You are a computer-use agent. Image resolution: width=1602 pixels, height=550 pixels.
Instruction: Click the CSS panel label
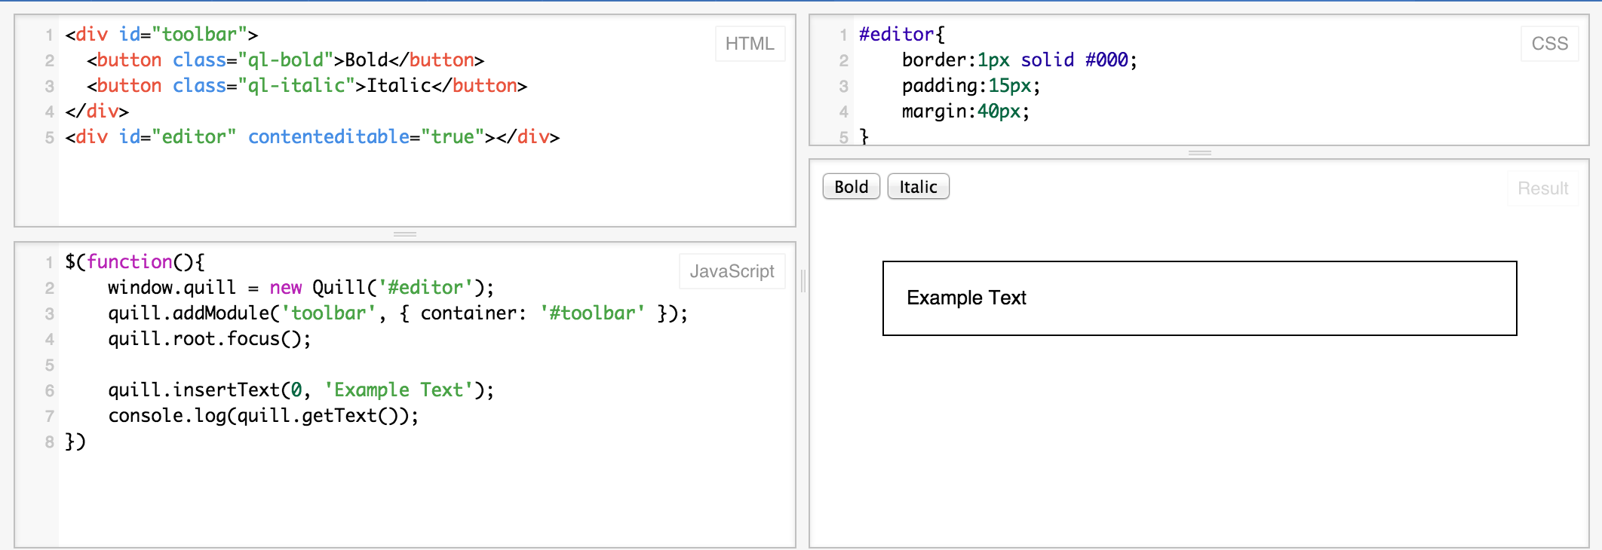pos(1549,44)
